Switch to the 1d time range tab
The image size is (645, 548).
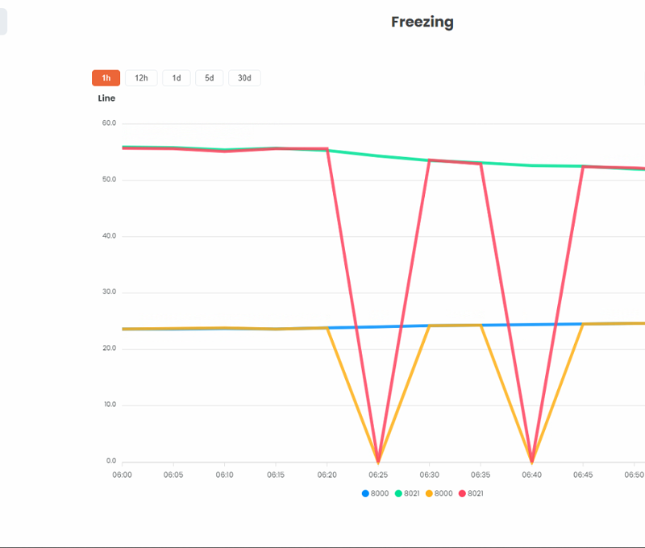(176, 77)
